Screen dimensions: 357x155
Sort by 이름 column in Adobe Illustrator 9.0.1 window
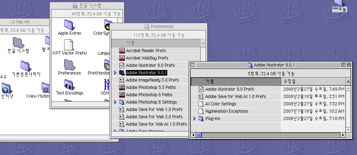236,81
